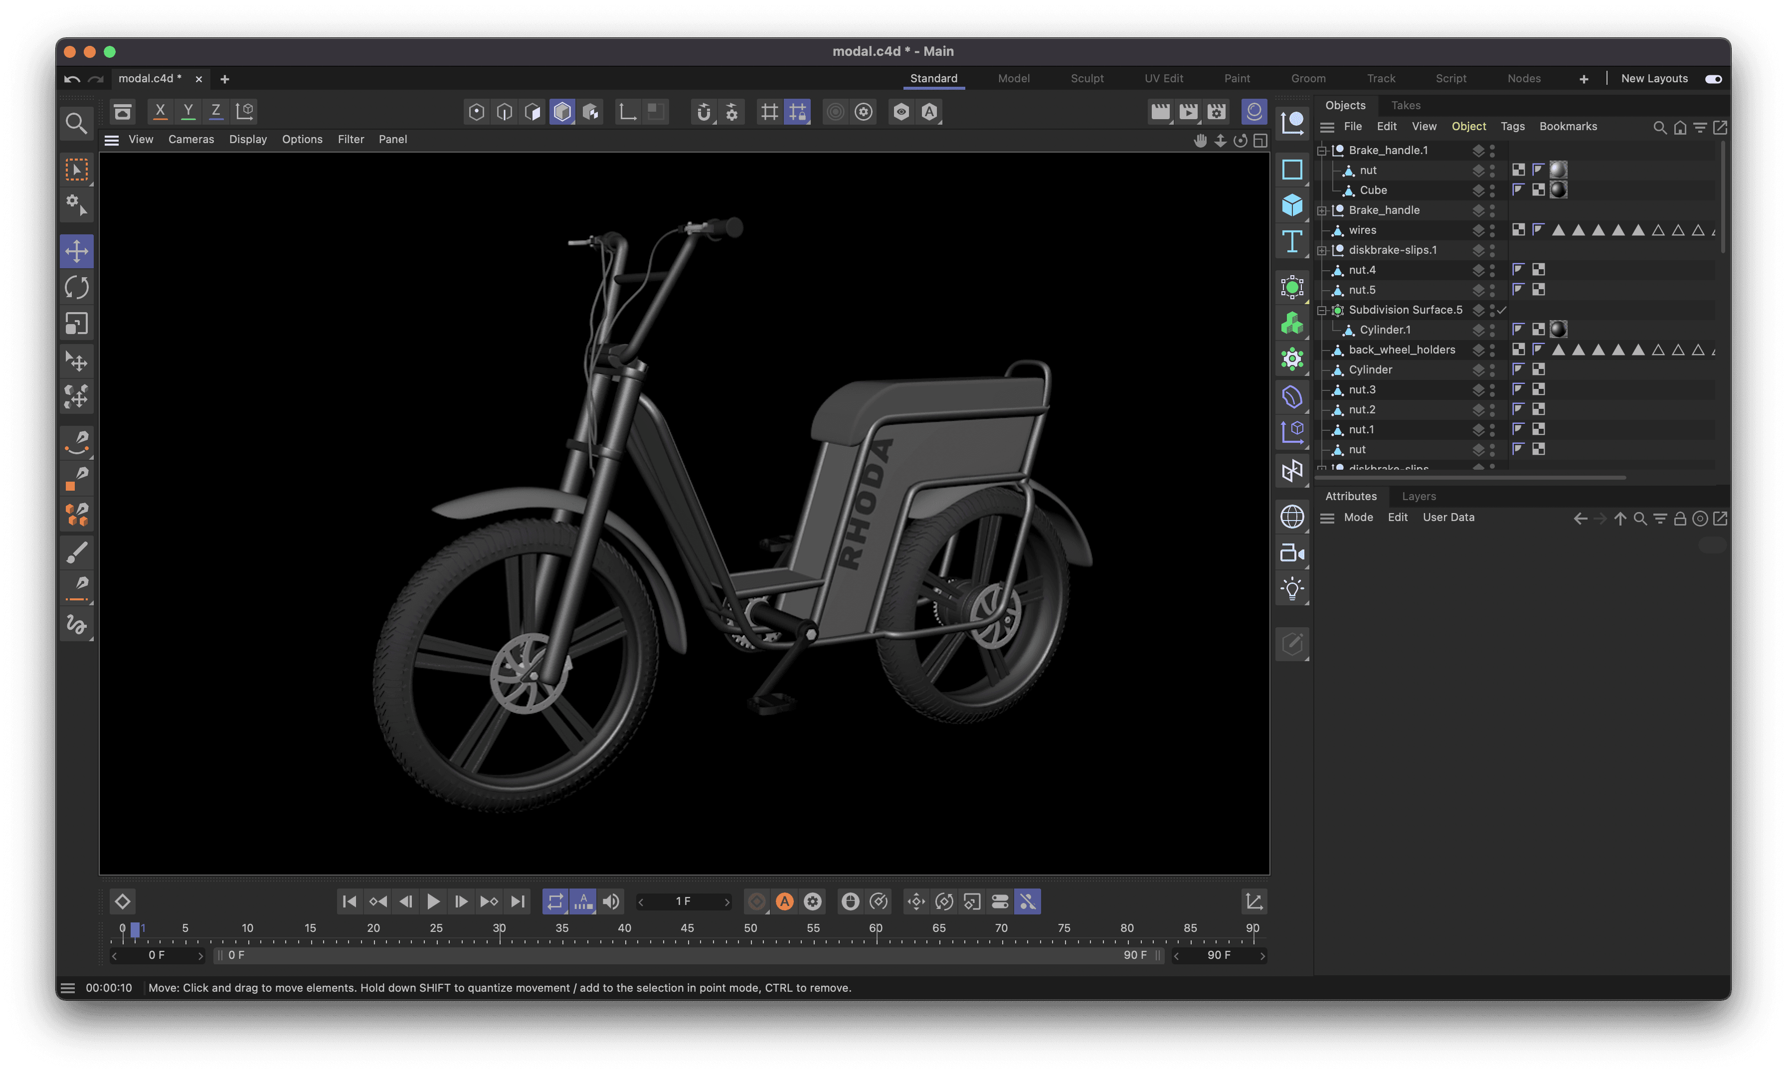Click the timeline playhead at frame 1
Screen dimensions: 1787x1074
click(135, 929)
